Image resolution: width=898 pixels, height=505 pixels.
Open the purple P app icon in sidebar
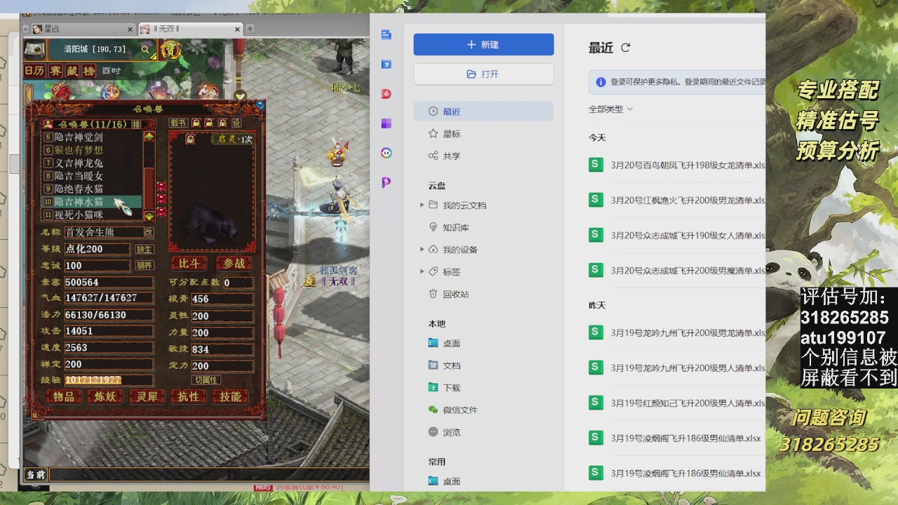tap(386, 182)
